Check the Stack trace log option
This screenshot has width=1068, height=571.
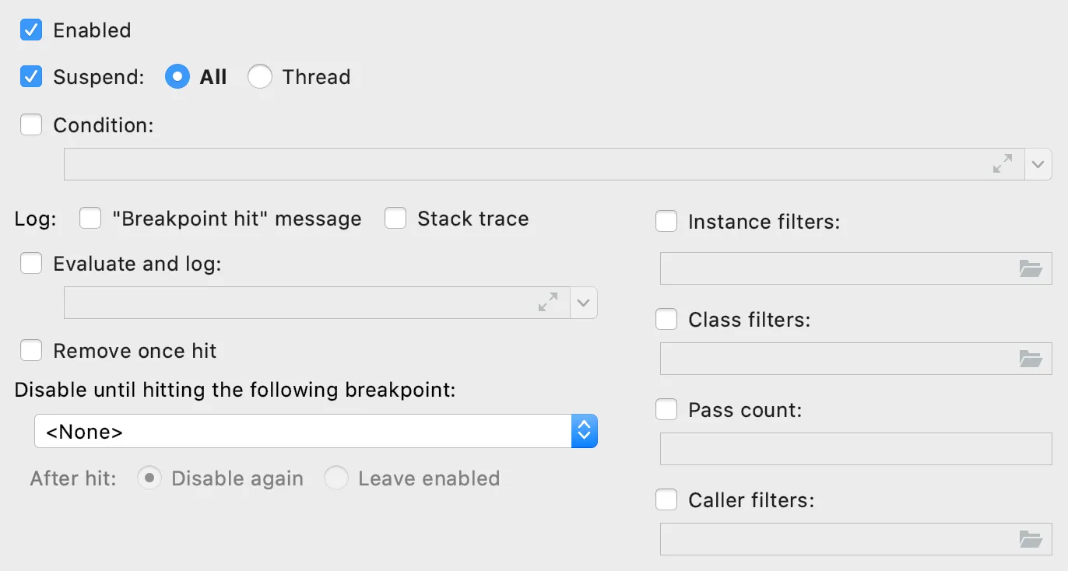click(x=395, y=219)
